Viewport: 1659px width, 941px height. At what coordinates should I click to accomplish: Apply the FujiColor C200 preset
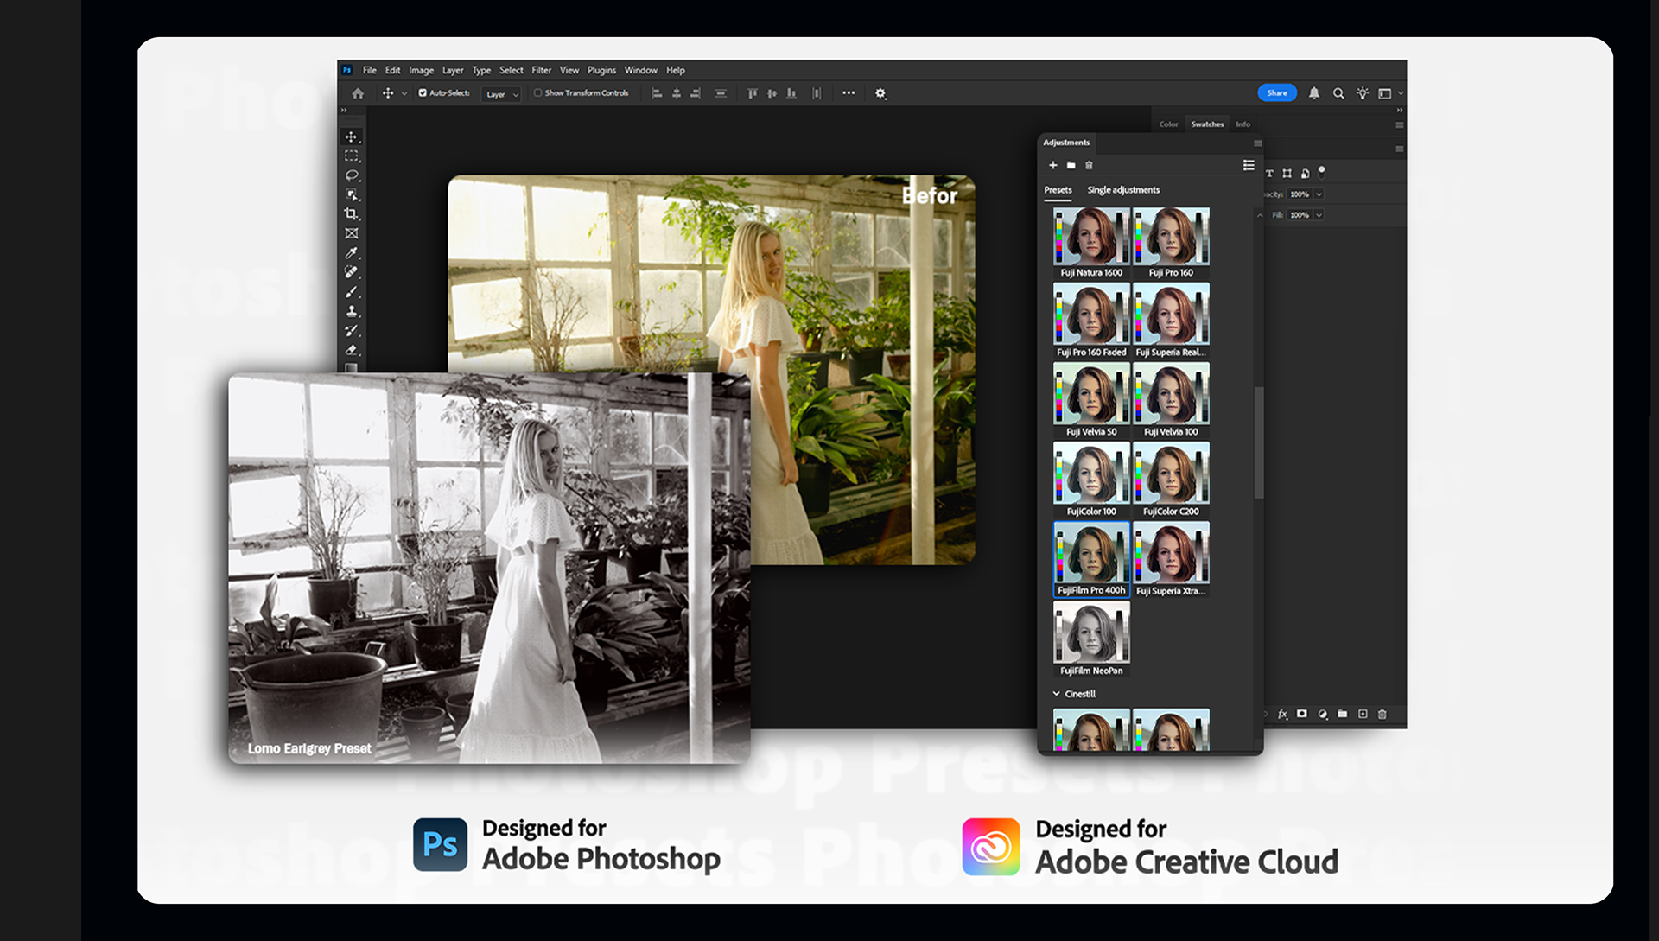[x=1171, y=480]
